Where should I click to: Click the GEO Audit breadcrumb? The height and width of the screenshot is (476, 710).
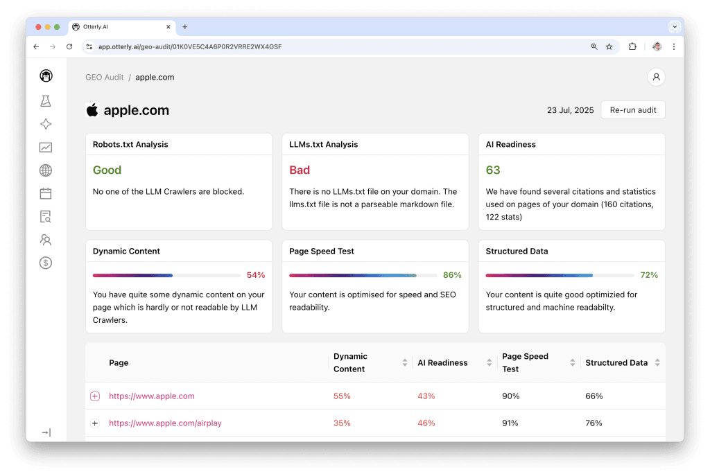[104, 77]
